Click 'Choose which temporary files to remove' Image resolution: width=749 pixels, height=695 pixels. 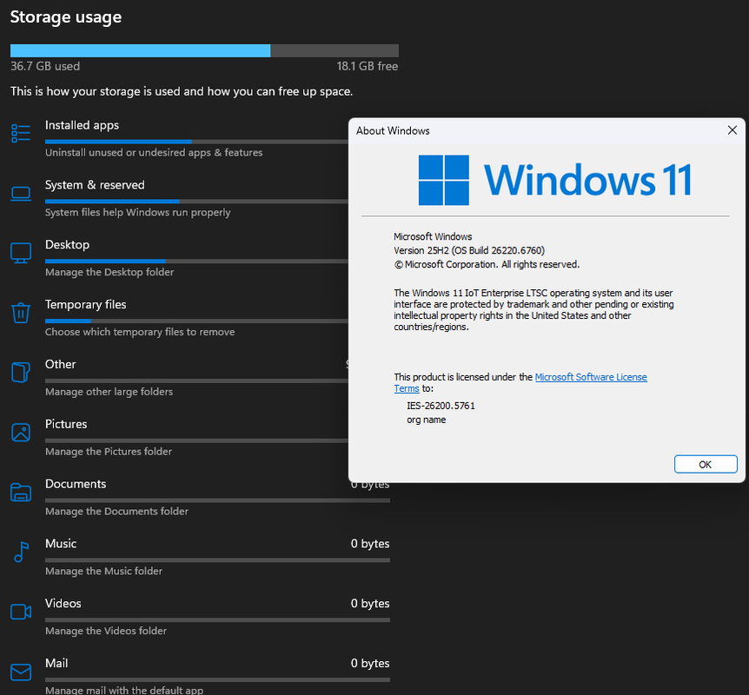(140, 332)
